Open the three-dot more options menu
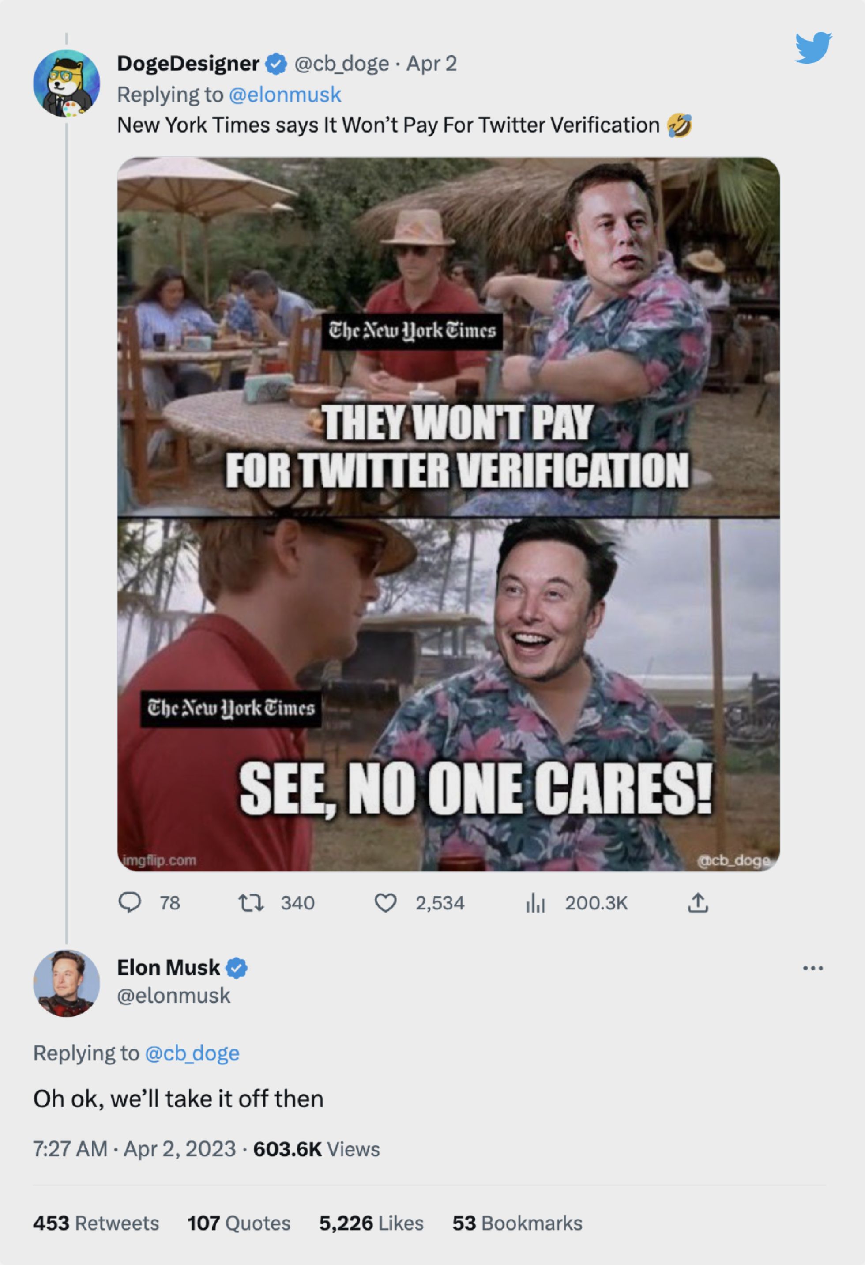The height and width of the screenshot is (1265, 865). tap(813, 968)
